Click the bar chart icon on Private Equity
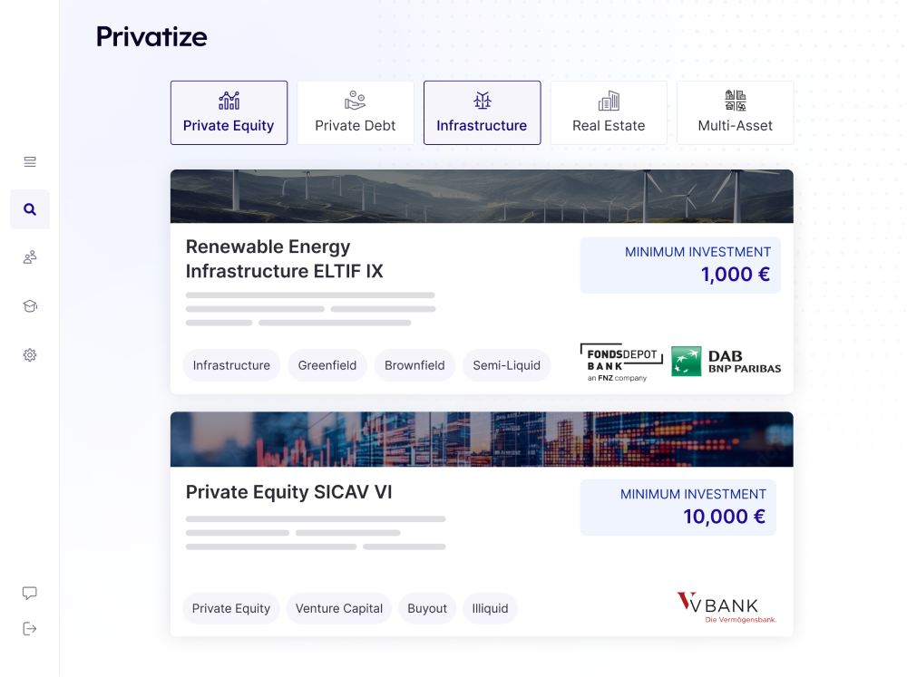This screenshot has height=677, width=907. [x=229, y=100]
